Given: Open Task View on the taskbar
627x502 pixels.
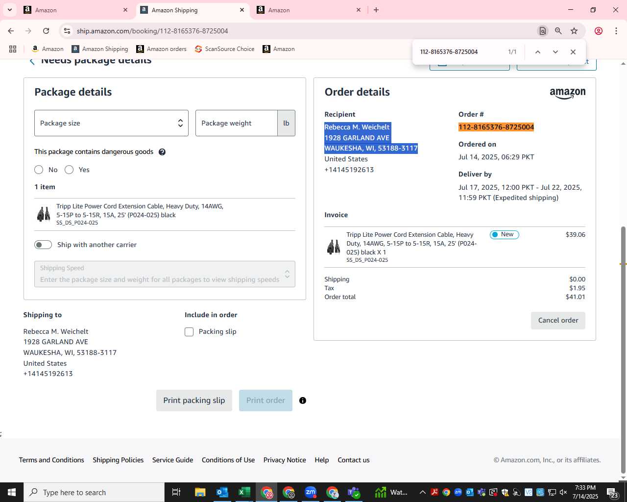Looking at the screenshot, I should (176, 492).
